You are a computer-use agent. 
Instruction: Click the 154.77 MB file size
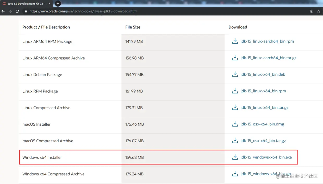[134, 75]
